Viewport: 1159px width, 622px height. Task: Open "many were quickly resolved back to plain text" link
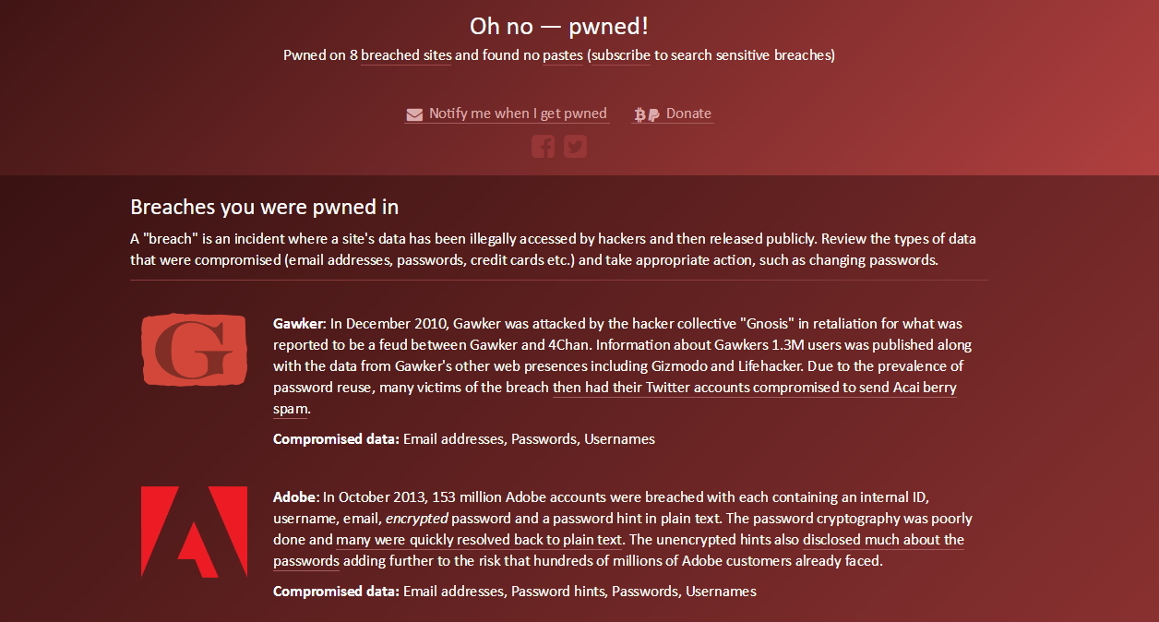click(x=479, y=540)
